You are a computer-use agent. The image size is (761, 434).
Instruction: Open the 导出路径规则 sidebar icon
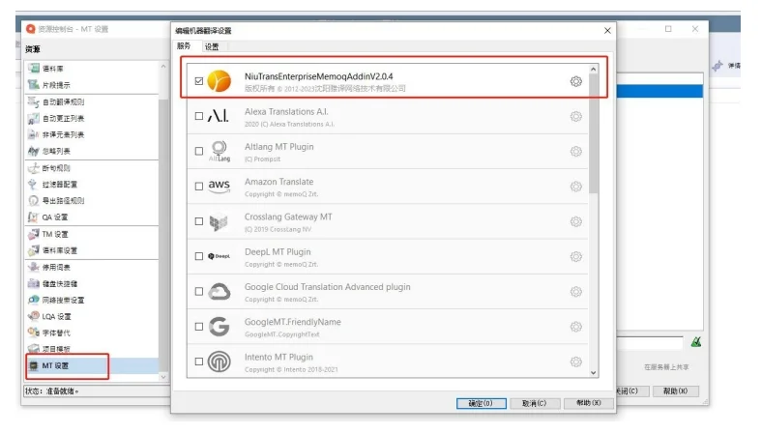(34, 201)
